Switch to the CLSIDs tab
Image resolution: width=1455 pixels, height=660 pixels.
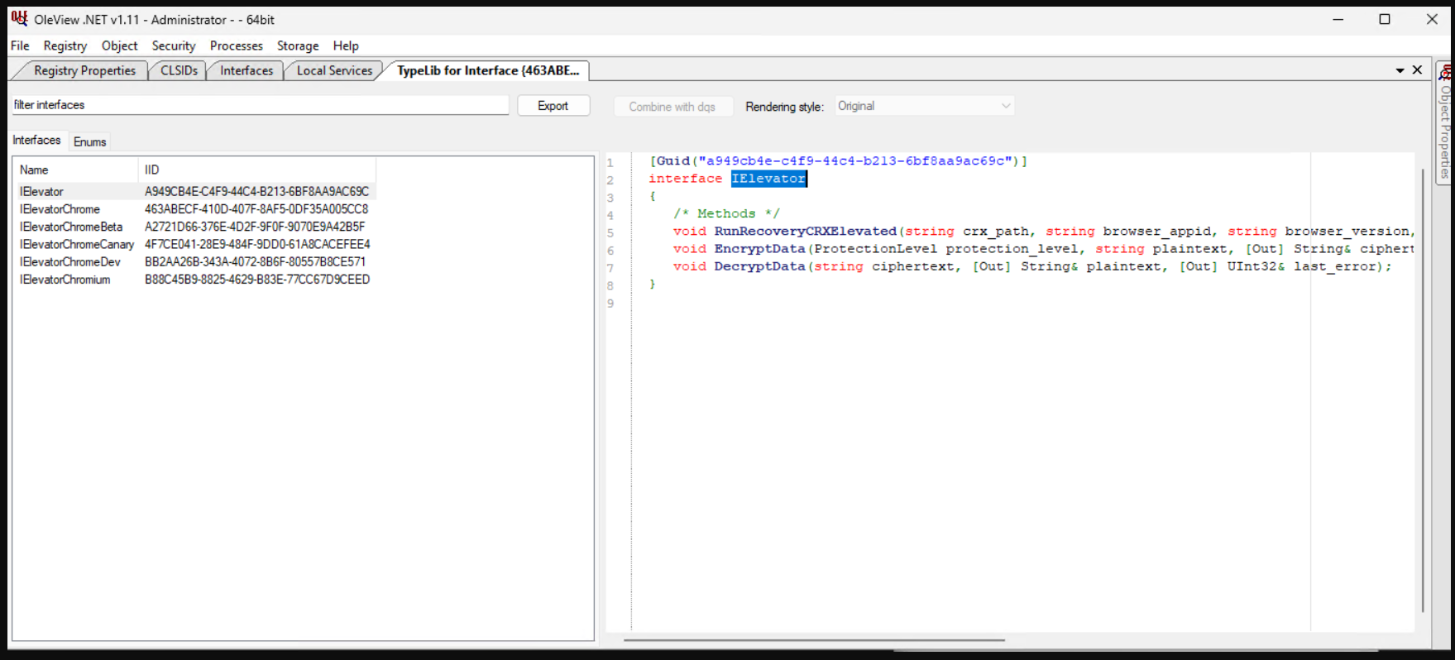[179, 70]
